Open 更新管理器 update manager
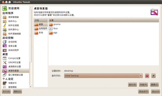The height and width of the screenshot is (96, 162). pyautogui.click(x=15, y=17)
